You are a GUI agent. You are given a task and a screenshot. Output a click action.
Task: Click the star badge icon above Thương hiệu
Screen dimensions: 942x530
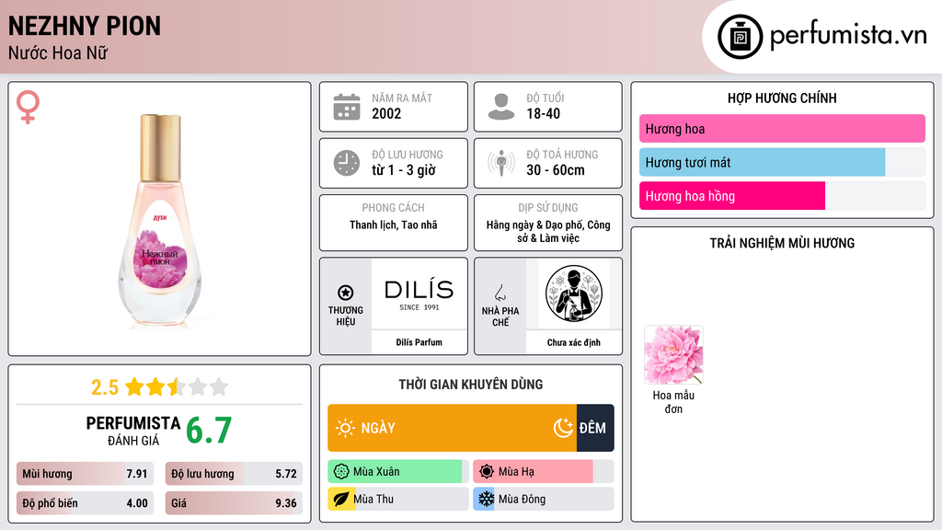tap(346, 293)
